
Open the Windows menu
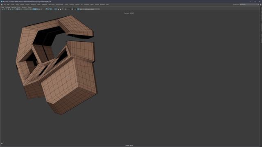34,4
